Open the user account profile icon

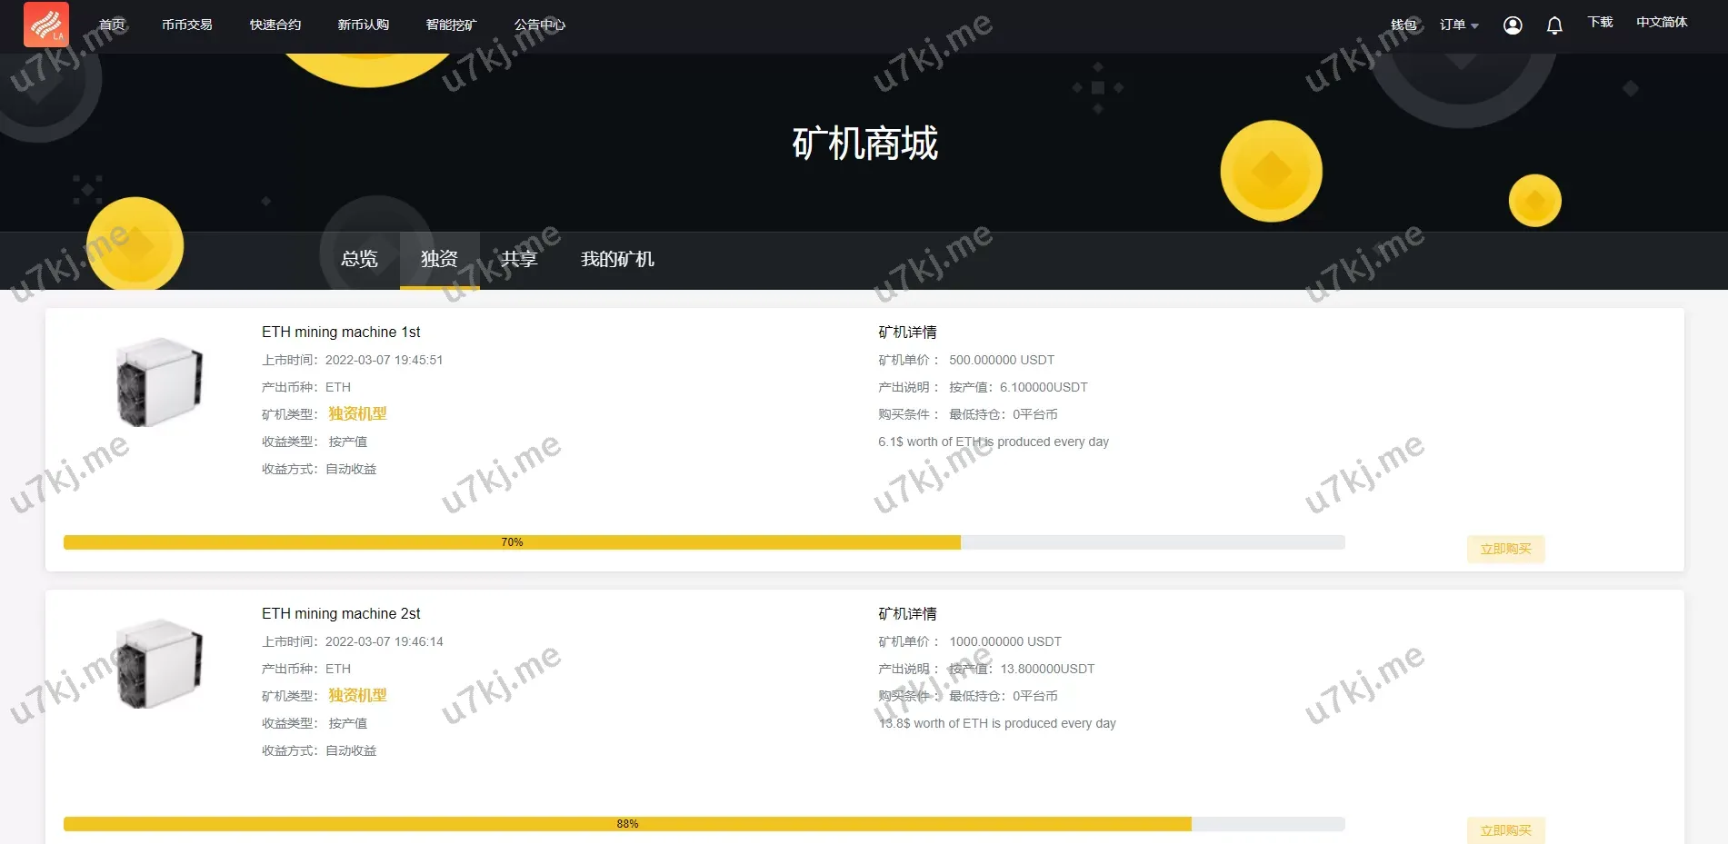[1513, 25]
